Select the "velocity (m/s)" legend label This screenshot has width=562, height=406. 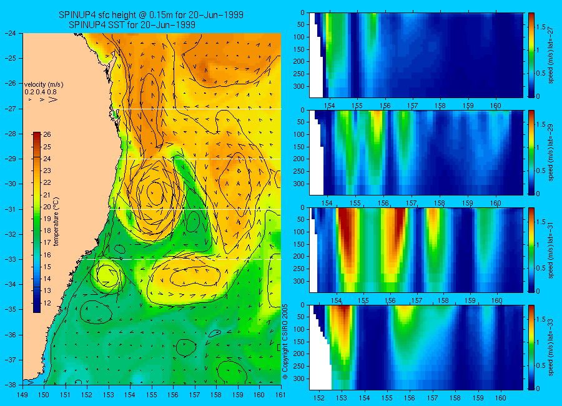tap(44, 85)
